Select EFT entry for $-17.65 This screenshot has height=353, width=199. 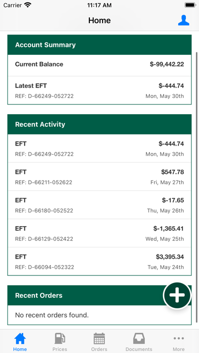[99, 205]
